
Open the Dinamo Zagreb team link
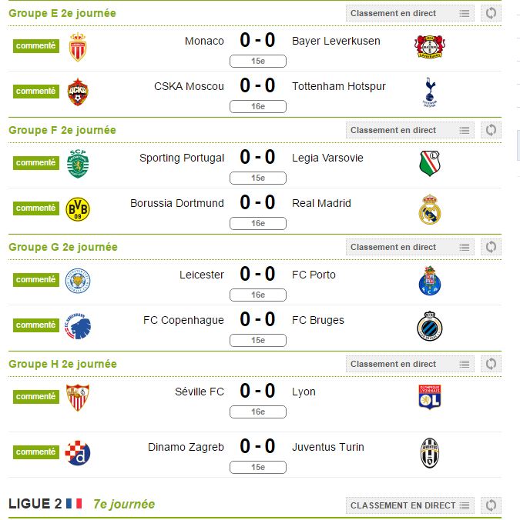[186, 447]
